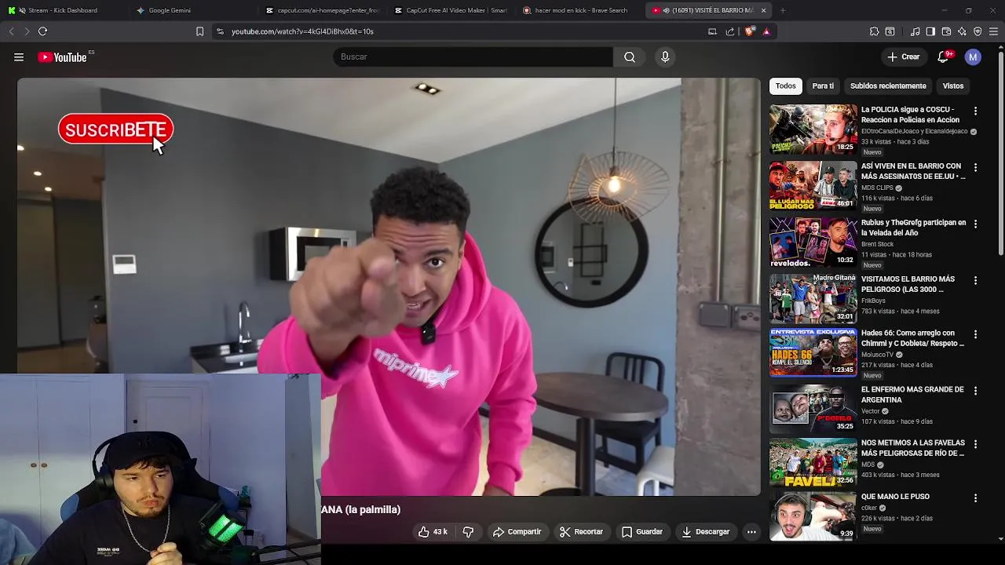Open a new browser tab

[783, 10]
